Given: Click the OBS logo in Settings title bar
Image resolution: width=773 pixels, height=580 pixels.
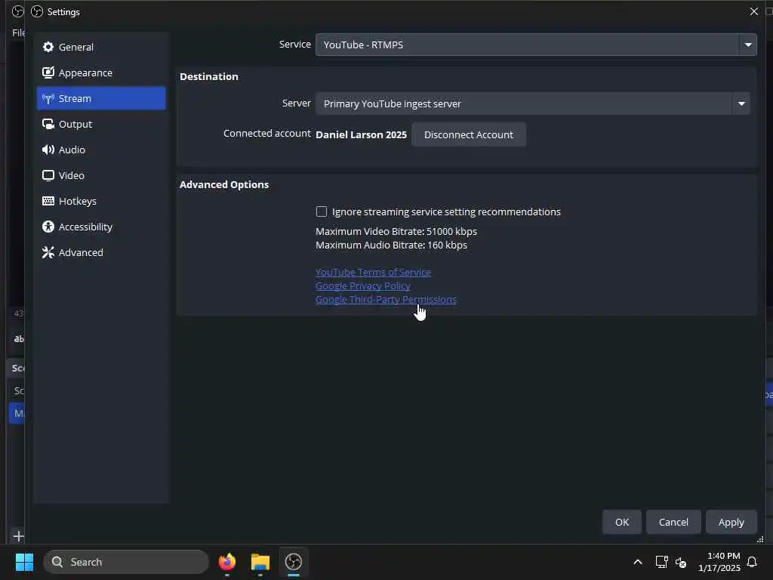Looking at the screenshot, I should pyautogui.click(x=37, y=11).
